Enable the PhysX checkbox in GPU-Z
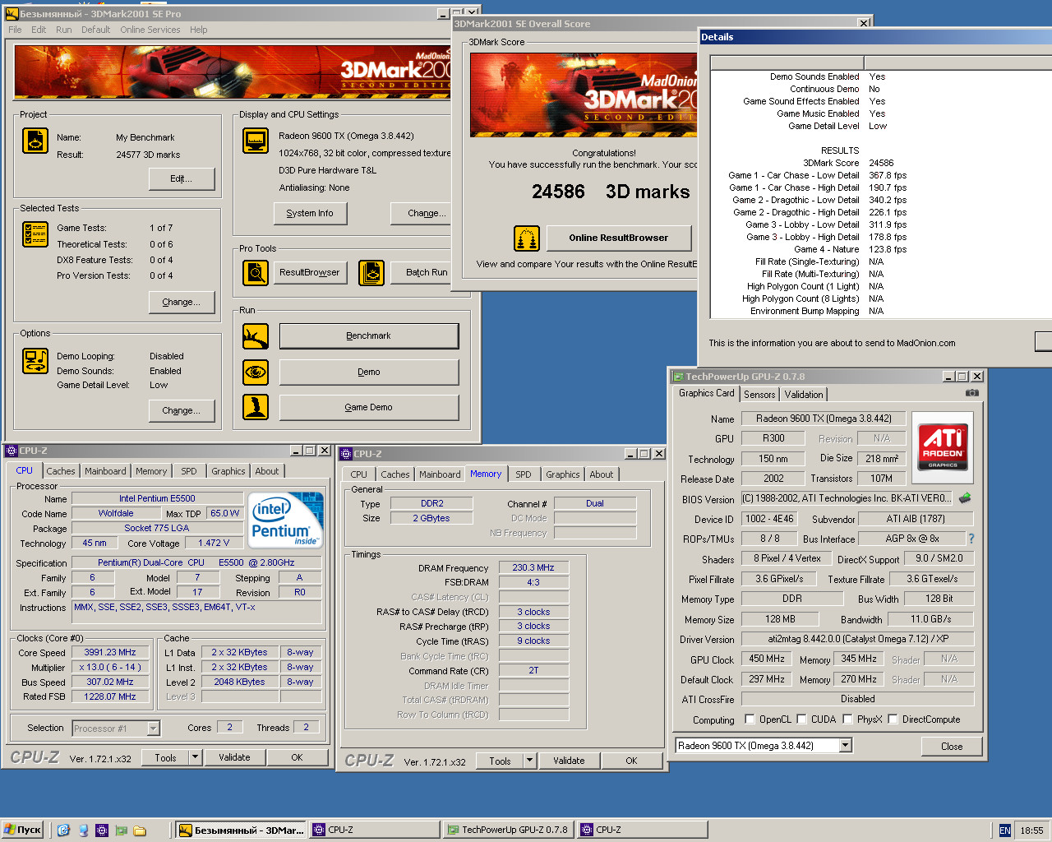The height and width of the screenshot is (842, 1052). point(847,719)
